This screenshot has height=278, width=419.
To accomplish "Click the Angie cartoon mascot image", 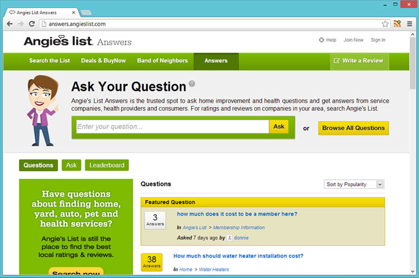I will click(42, 111).
